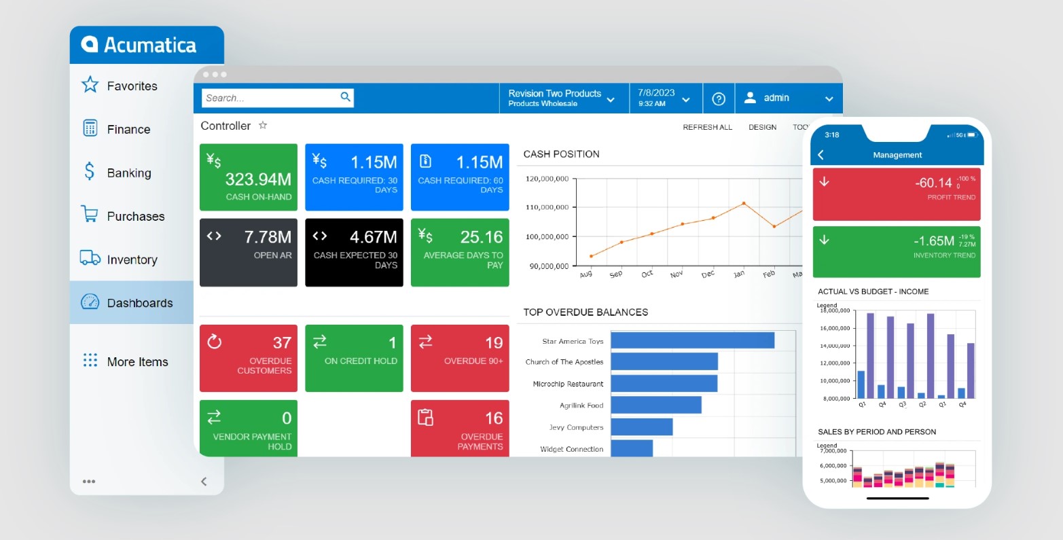Open More Items grid icon
The image size is (1063, 540).
click(90, 361)
